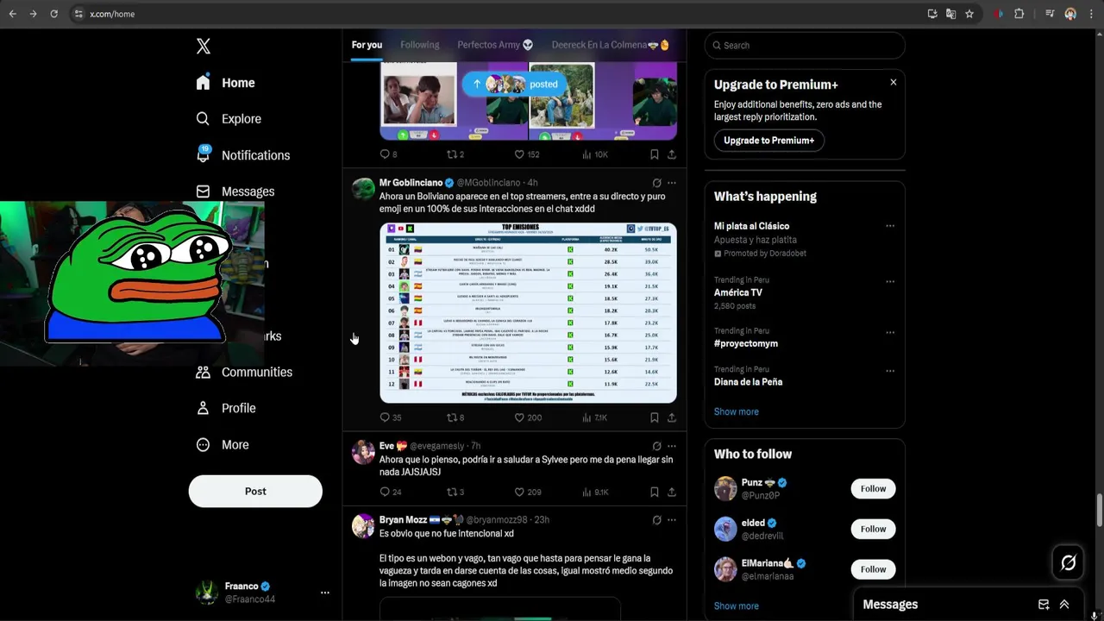View analytics of top post (10K)

point(595,154)
